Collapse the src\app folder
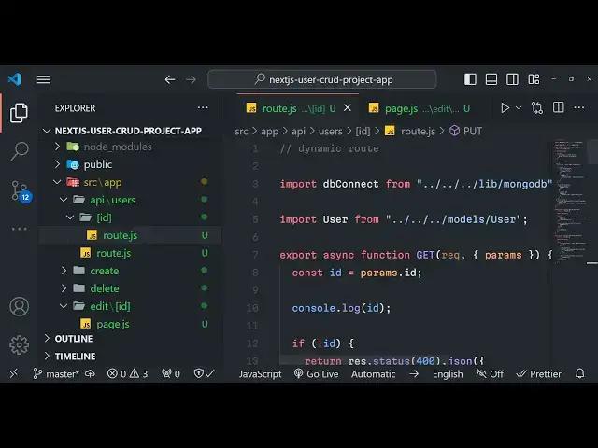This screenshot has width=598, height=448. click(57, 182)
